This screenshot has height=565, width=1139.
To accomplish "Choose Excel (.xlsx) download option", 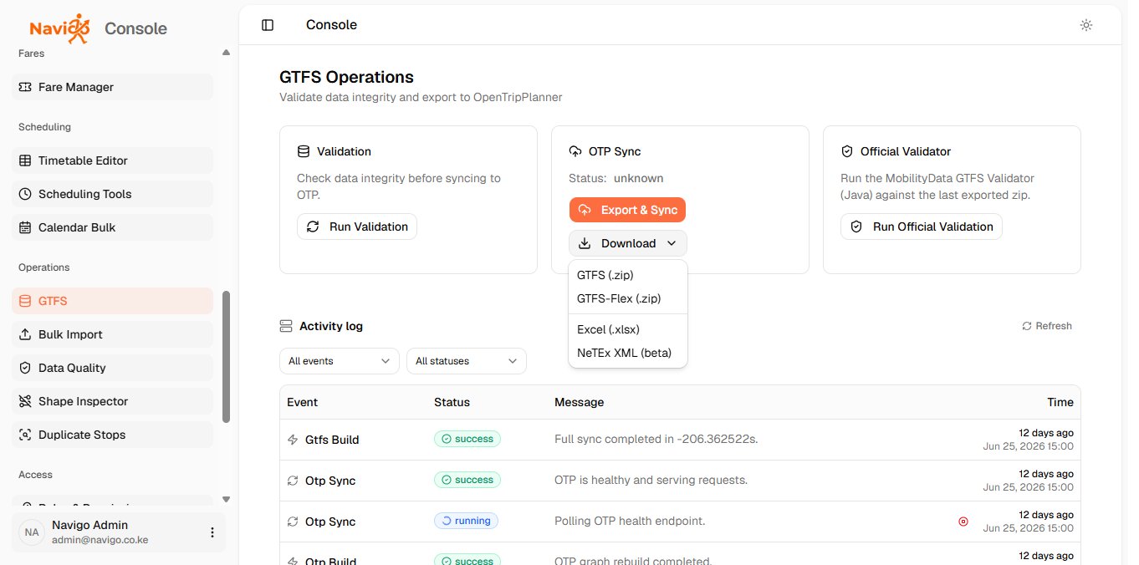I will pos(627,329).
